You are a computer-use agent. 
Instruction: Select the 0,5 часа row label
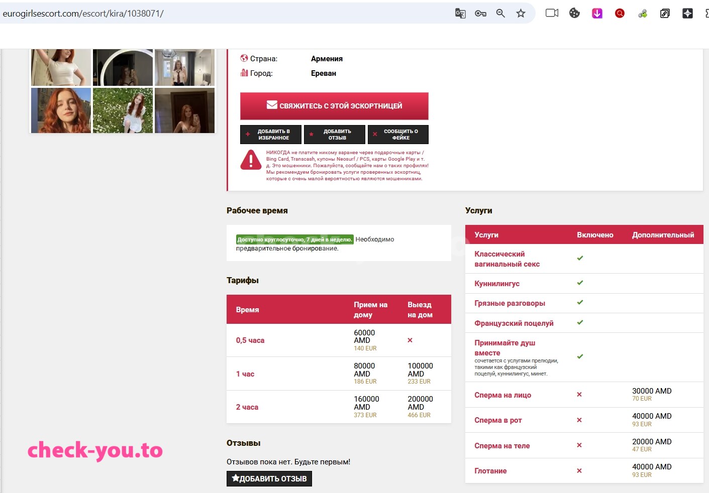250,340
